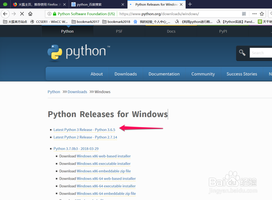Open Latest Python 3 Release - Python 3.6.5
272x200 pixels.
point(84,130)
